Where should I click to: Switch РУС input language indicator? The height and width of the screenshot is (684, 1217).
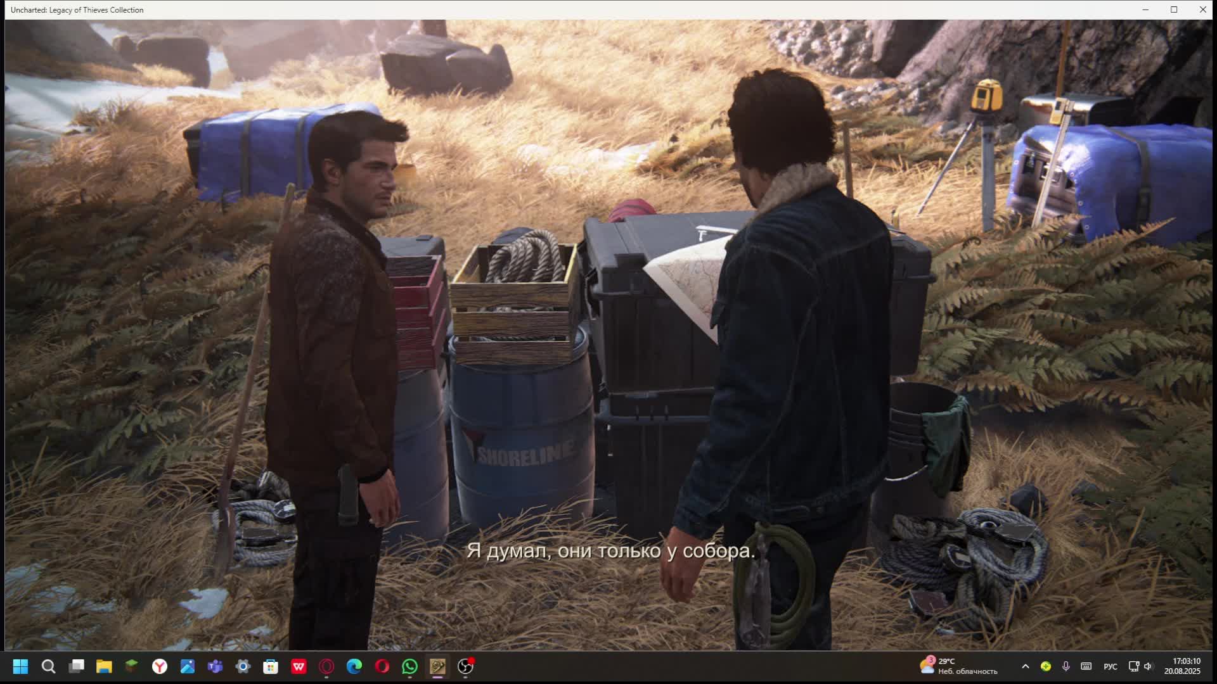[1110, 666]
